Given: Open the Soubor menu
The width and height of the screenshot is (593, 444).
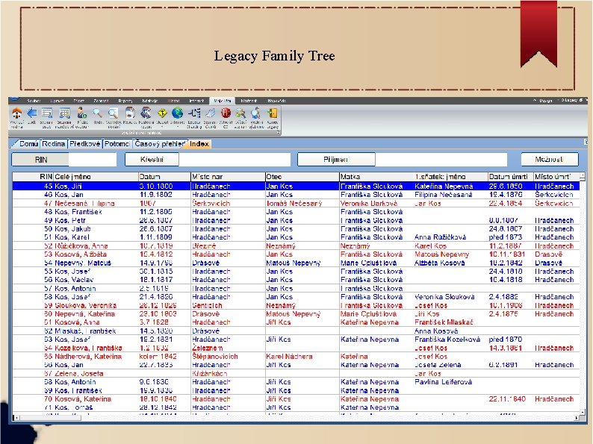Looking at the screenshot, I should point(34,101).
